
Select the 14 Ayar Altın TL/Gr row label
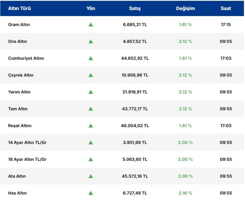[x=27, y=143]
